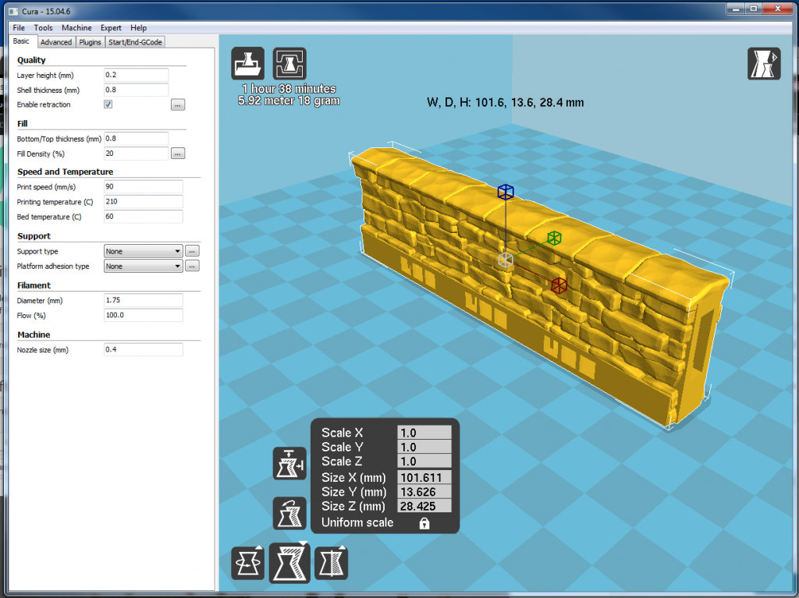Screen dimensions: 799x598
Task: Select the Mirror tool icon
Action: pyautogui.click(x=331, y=562)
